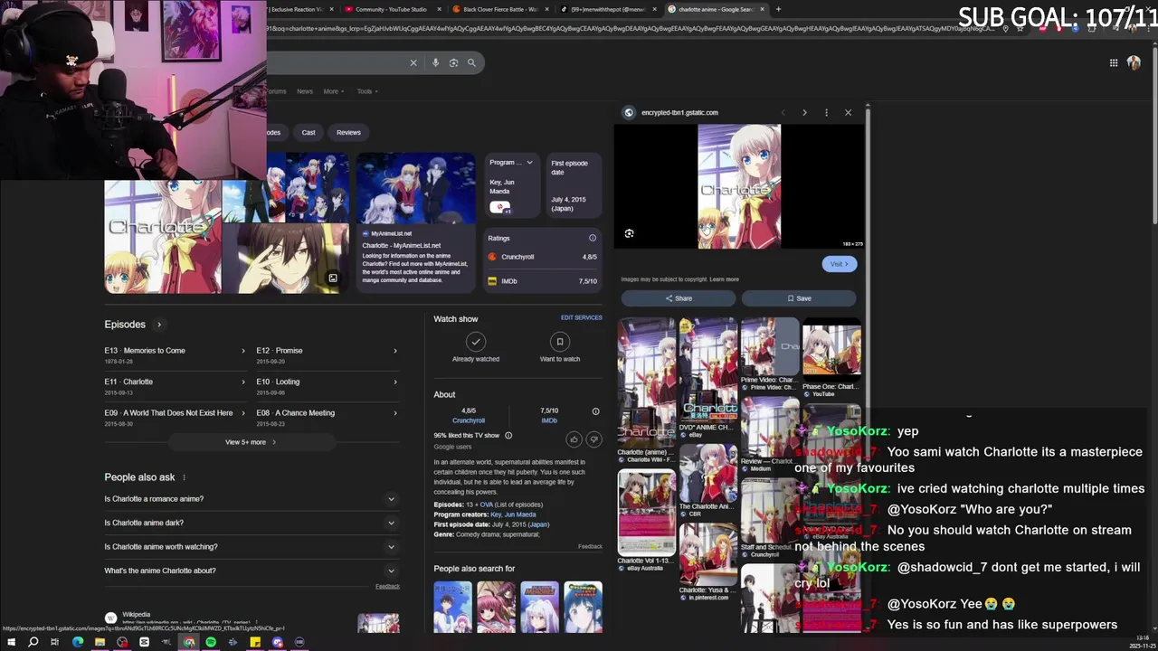
Task: Select the Cast chip
Action: coord(308,133)
